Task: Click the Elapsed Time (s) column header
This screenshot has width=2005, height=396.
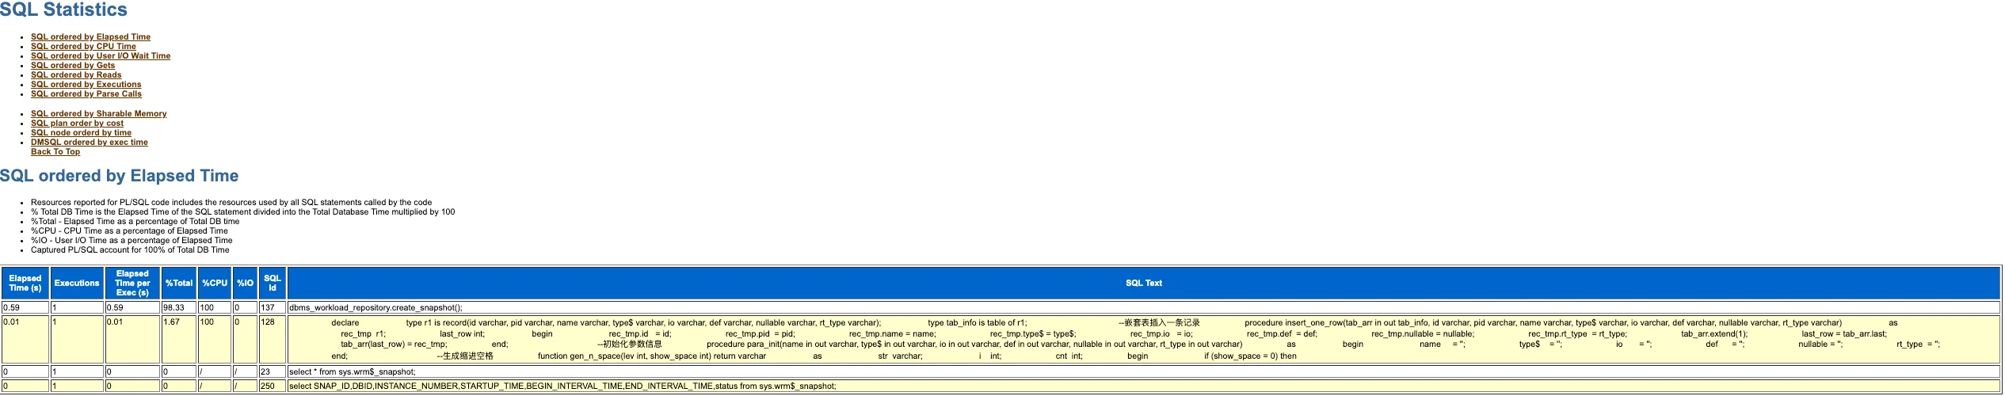Action: (x=25, y=283)
